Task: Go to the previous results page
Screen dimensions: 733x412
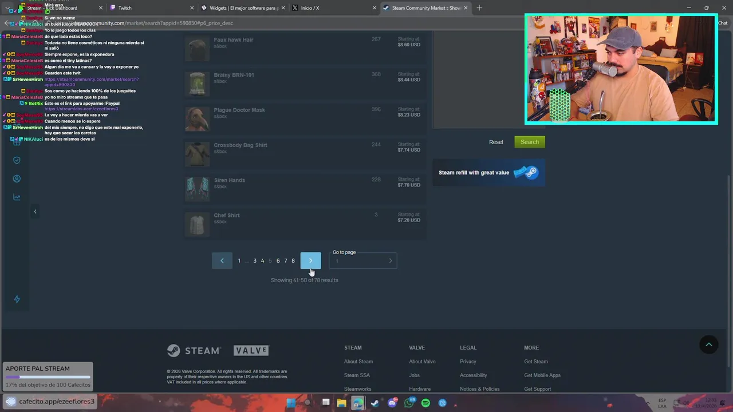Action: coord(222,261)
